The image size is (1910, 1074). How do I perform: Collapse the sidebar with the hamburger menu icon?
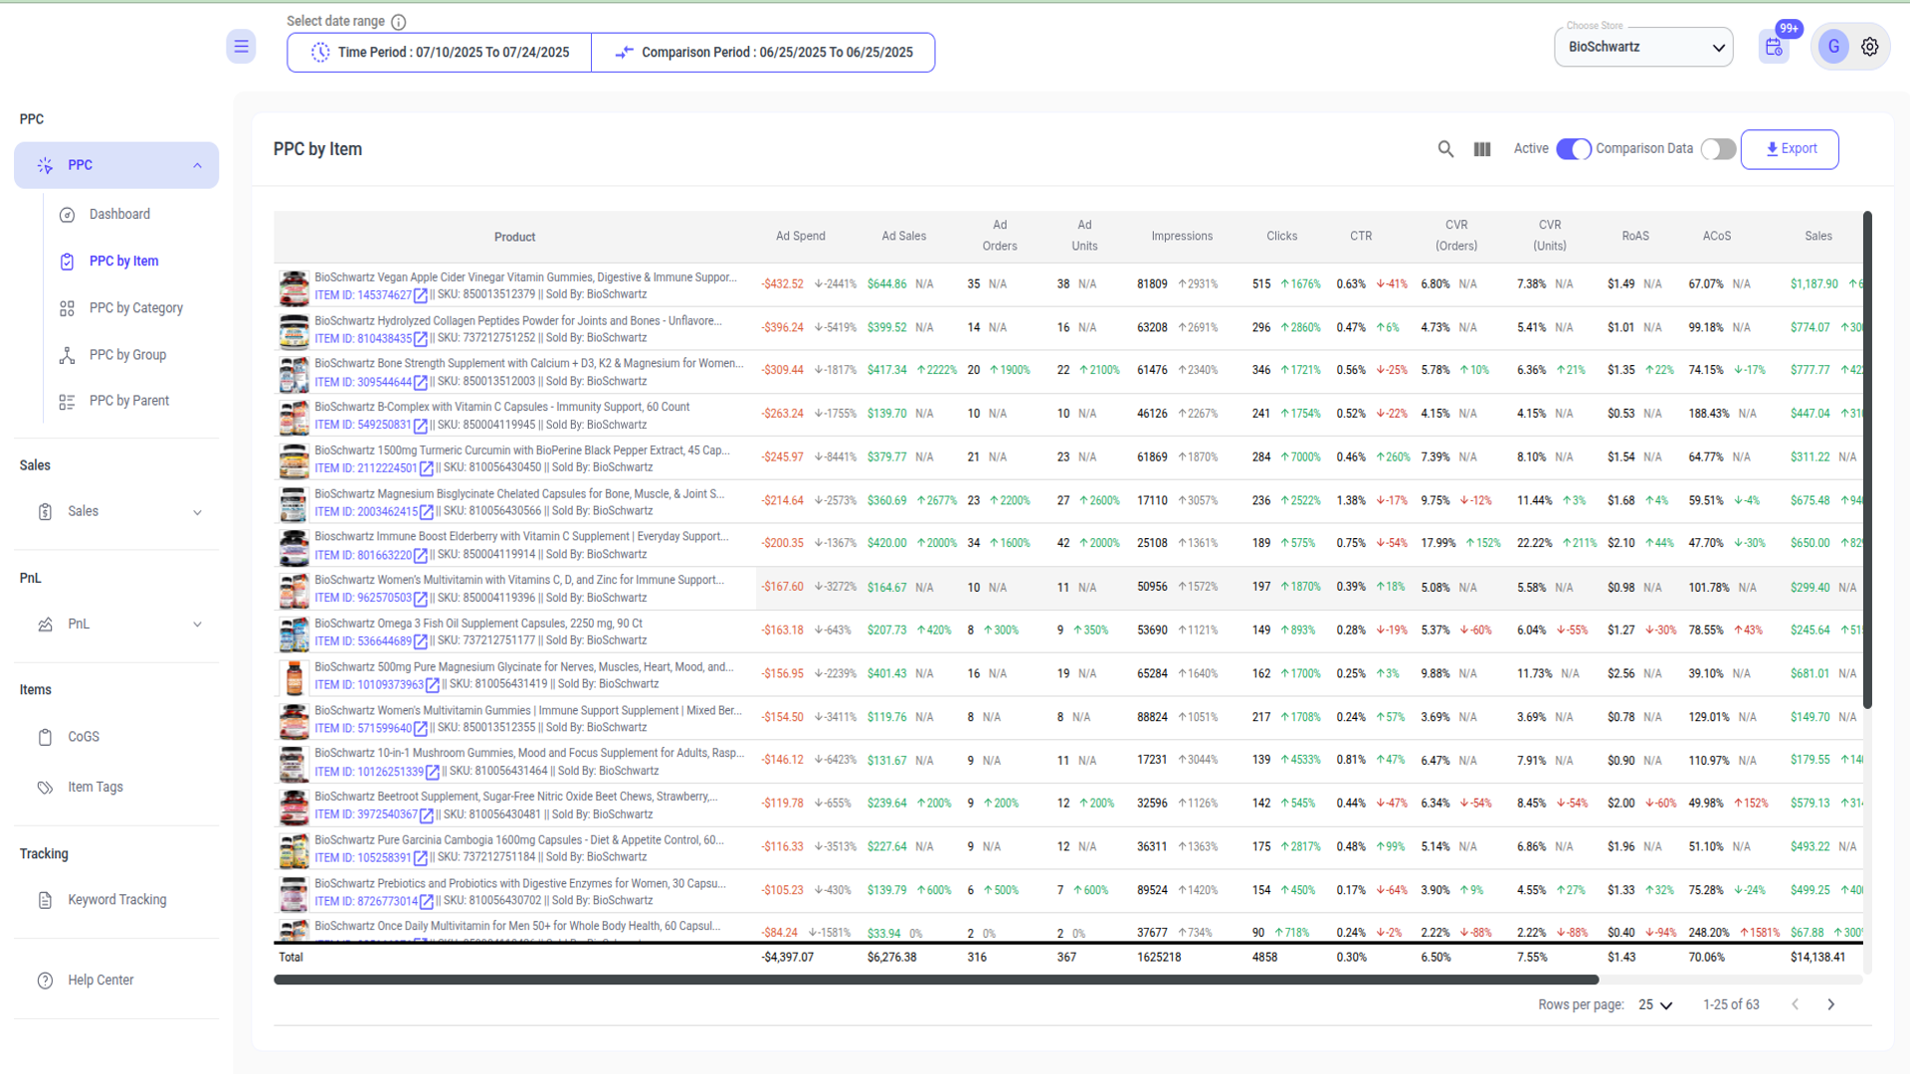click(x=241, y=47)
